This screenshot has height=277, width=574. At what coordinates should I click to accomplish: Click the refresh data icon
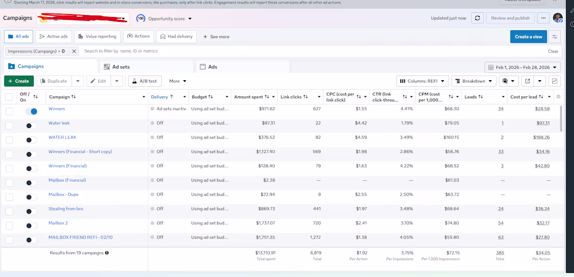tap(477, 18)
